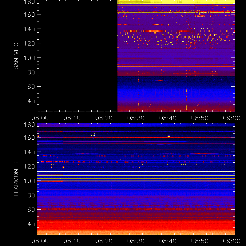
Task: Click 08:10 time label under LEARMONTH plot
Action: tap(72, 241)
